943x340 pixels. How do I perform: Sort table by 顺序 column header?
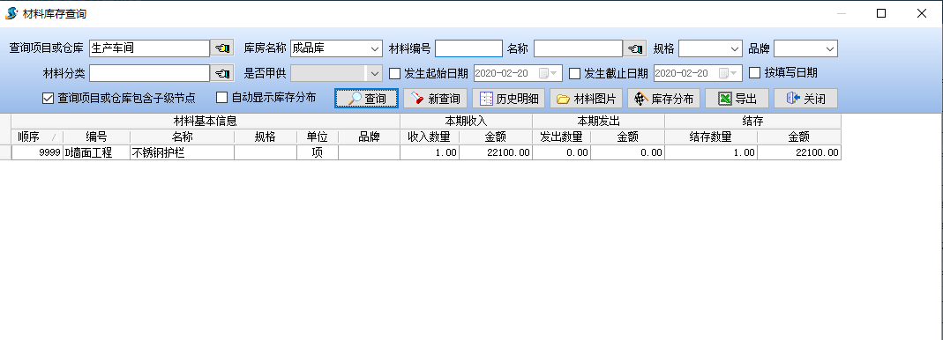(x=37, y=137)
